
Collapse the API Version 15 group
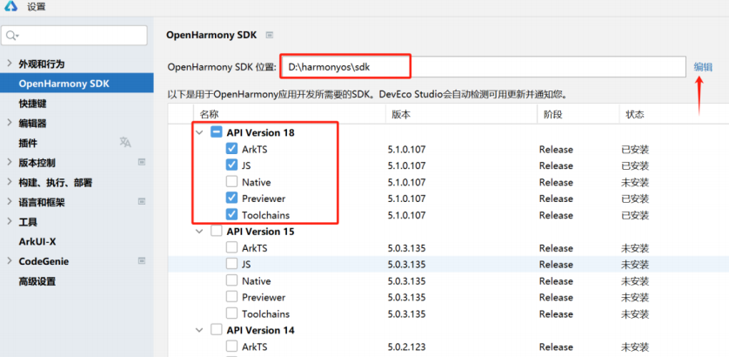[199, 232]
